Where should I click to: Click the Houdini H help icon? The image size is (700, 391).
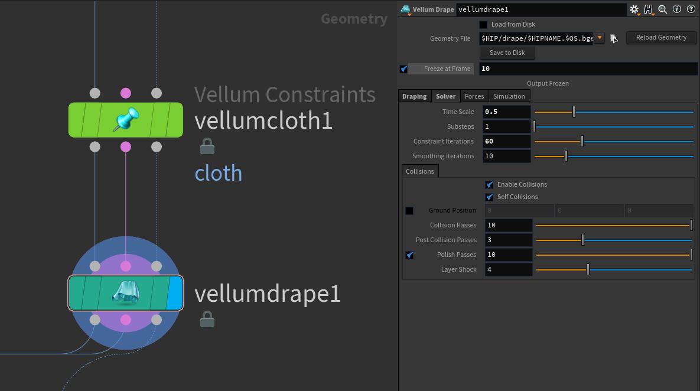click(x=648, y=9)
